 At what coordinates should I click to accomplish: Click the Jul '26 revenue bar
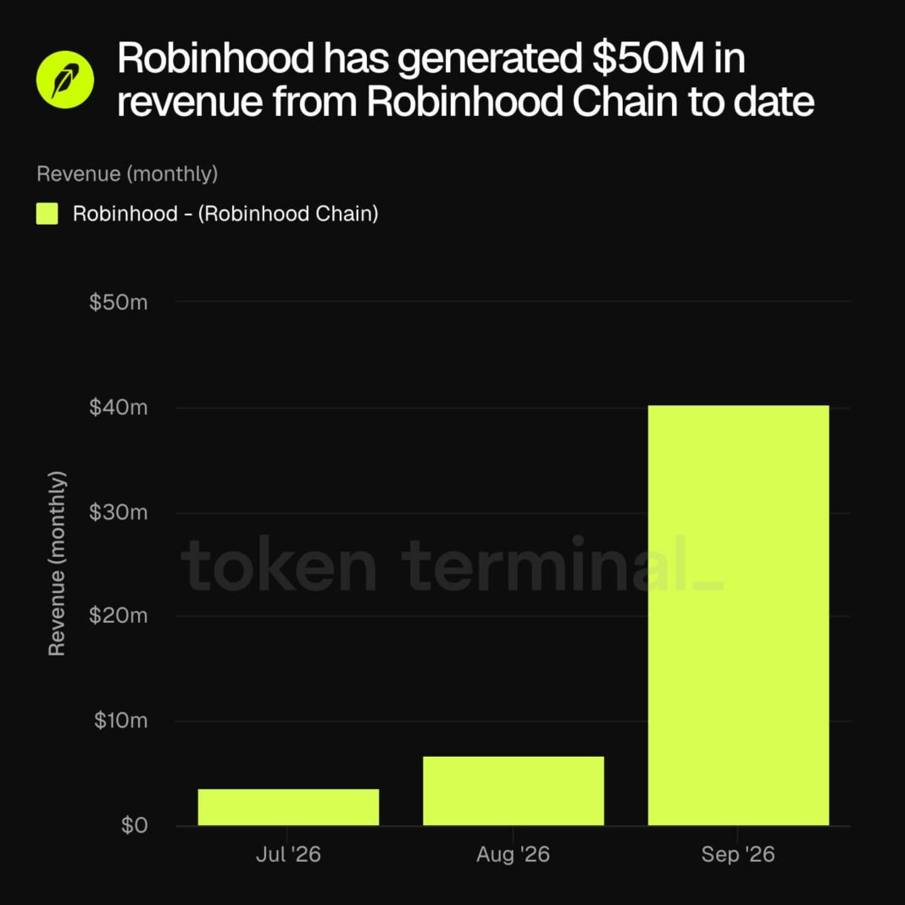point(288,807)
